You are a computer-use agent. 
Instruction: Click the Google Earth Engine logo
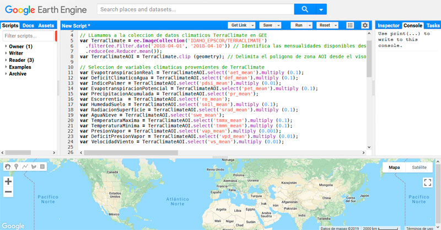(46, 10)
